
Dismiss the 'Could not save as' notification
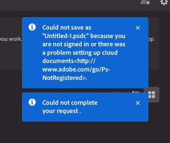(x=138, y=28)
